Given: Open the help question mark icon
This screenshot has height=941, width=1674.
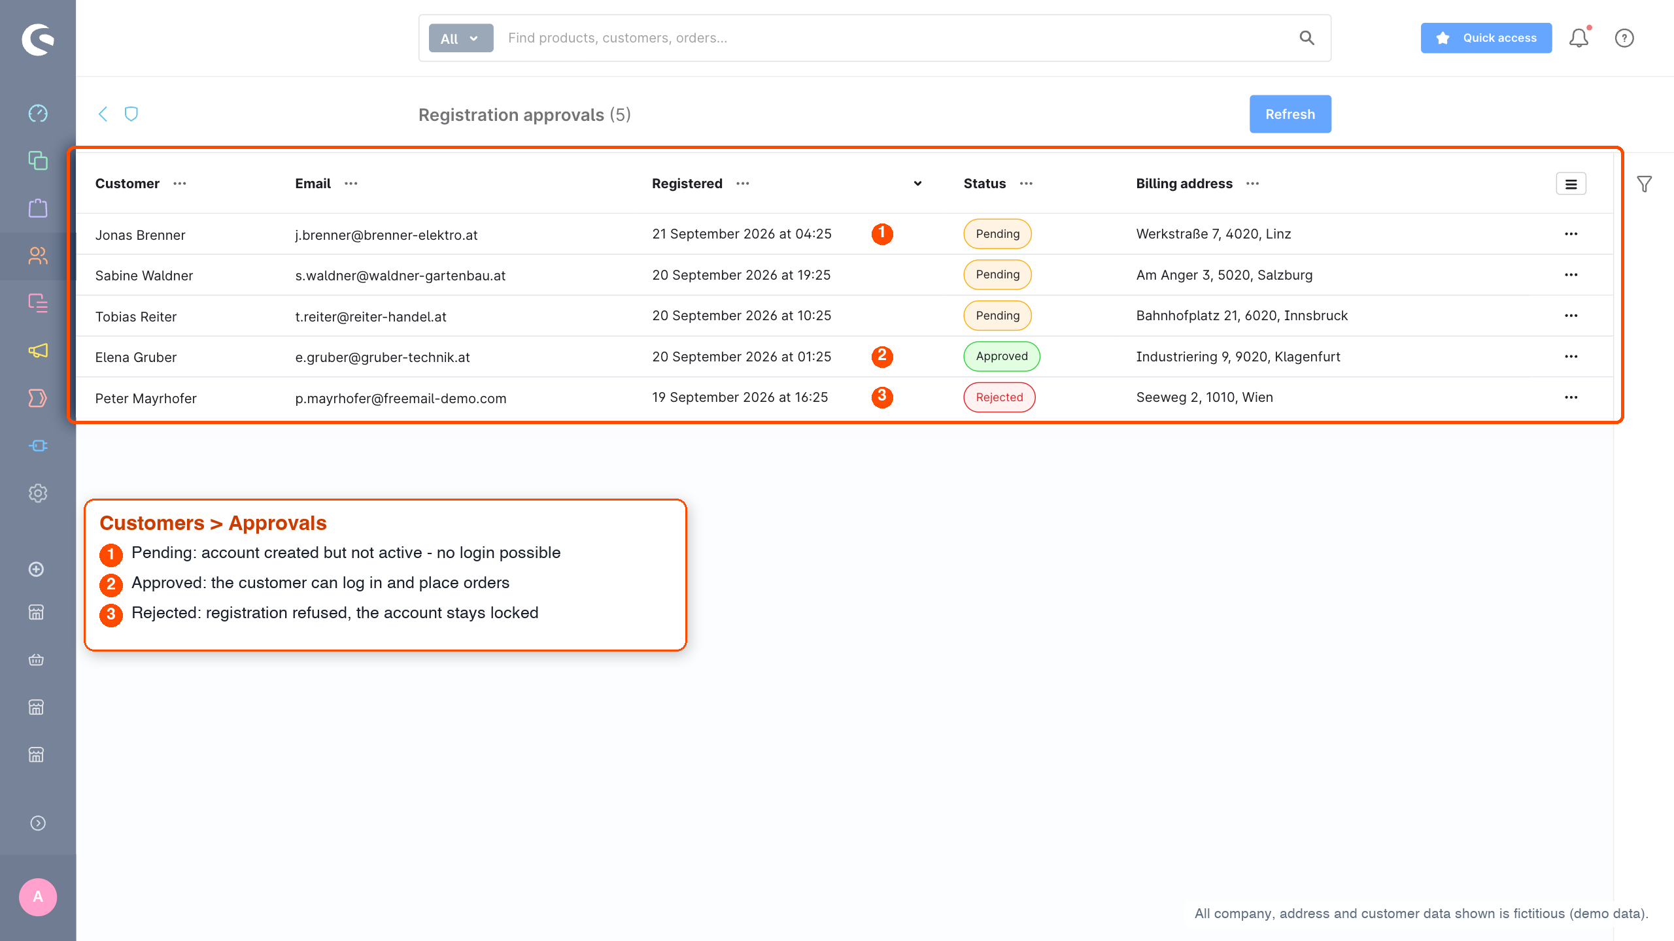Looking at the screenshot, I should (1624, 38).
